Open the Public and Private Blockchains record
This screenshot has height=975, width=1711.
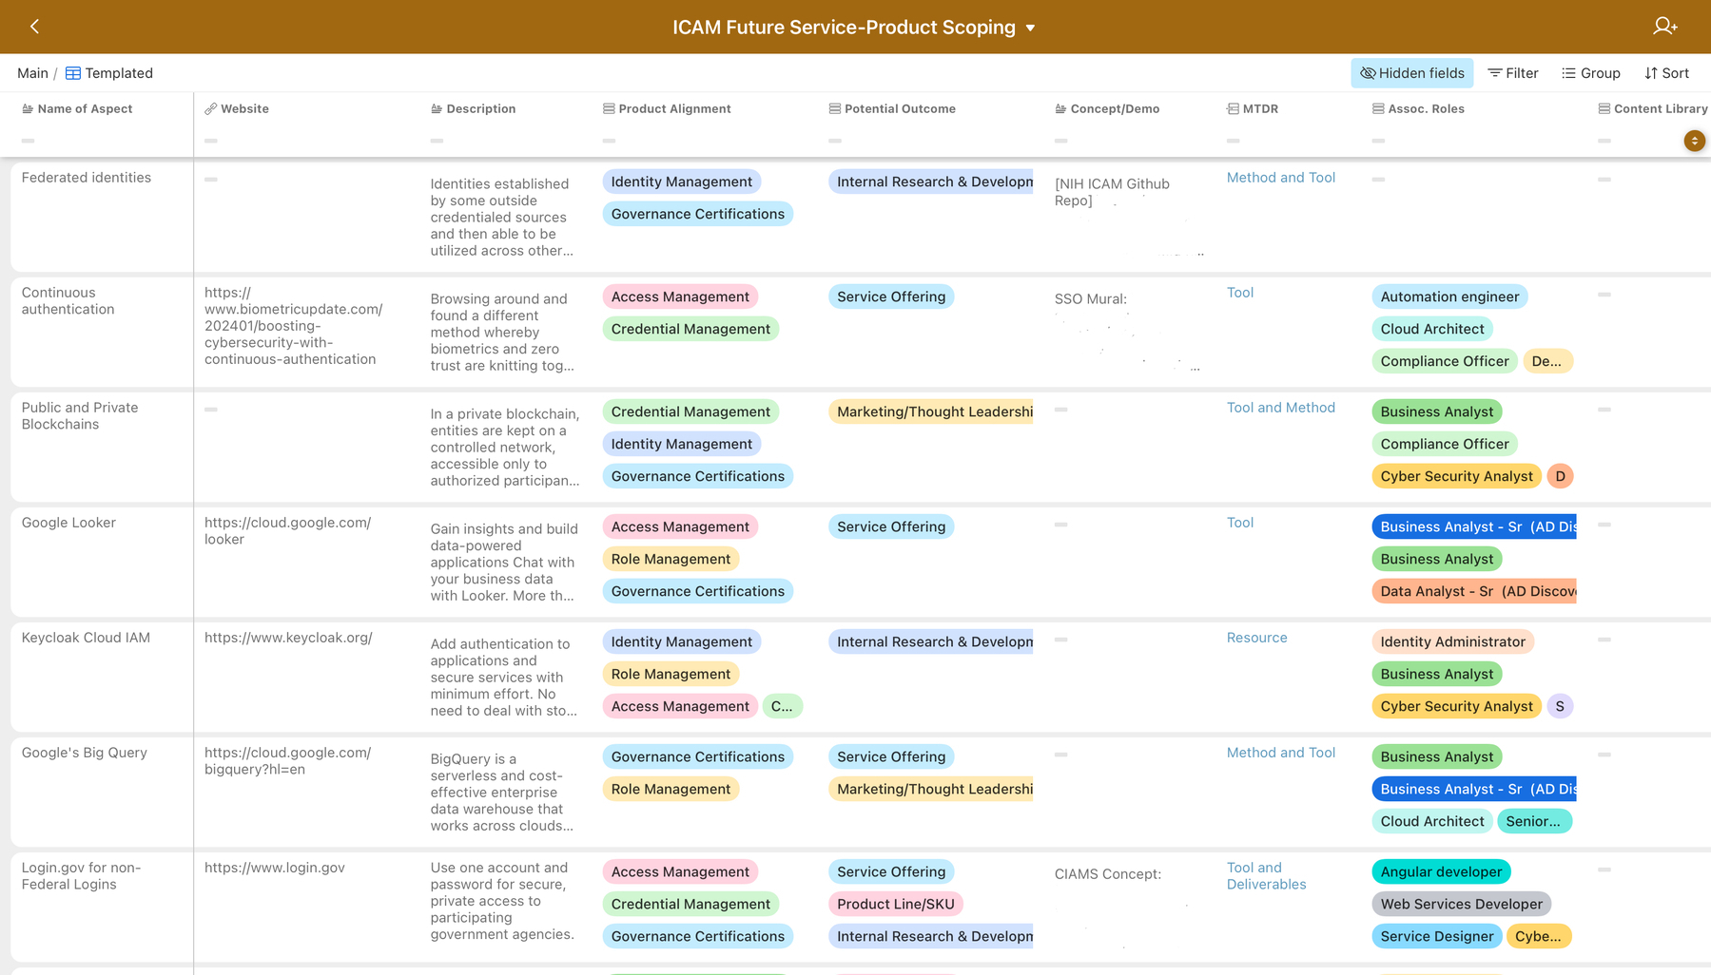(80, 416)
